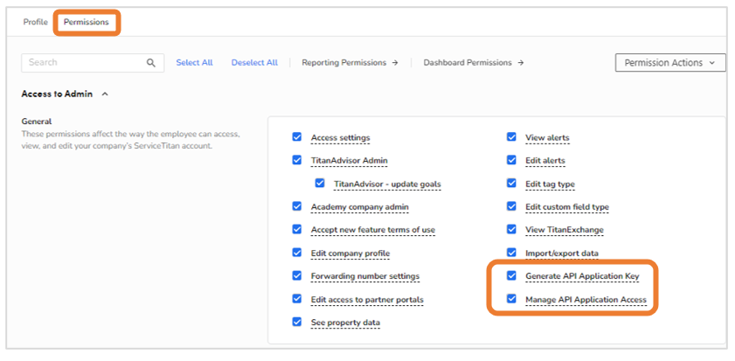Uncheck the View alerts permission
Image resolution: width=735 pixels, height=361 pixels.
(511, 137)
